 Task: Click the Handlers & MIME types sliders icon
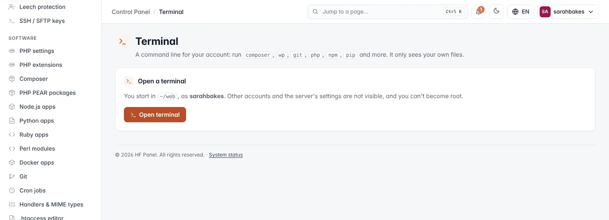coord(12,204)
